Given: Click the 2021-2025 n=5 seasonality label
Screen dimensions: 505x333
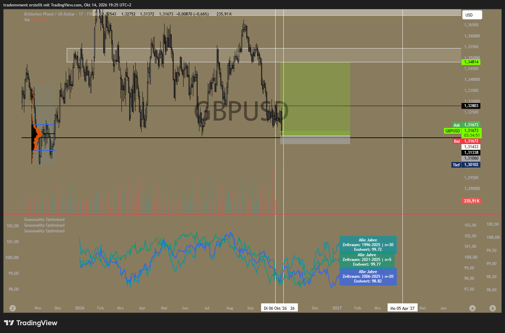Looking at the screenshot, I should click(x=367, y=260).
